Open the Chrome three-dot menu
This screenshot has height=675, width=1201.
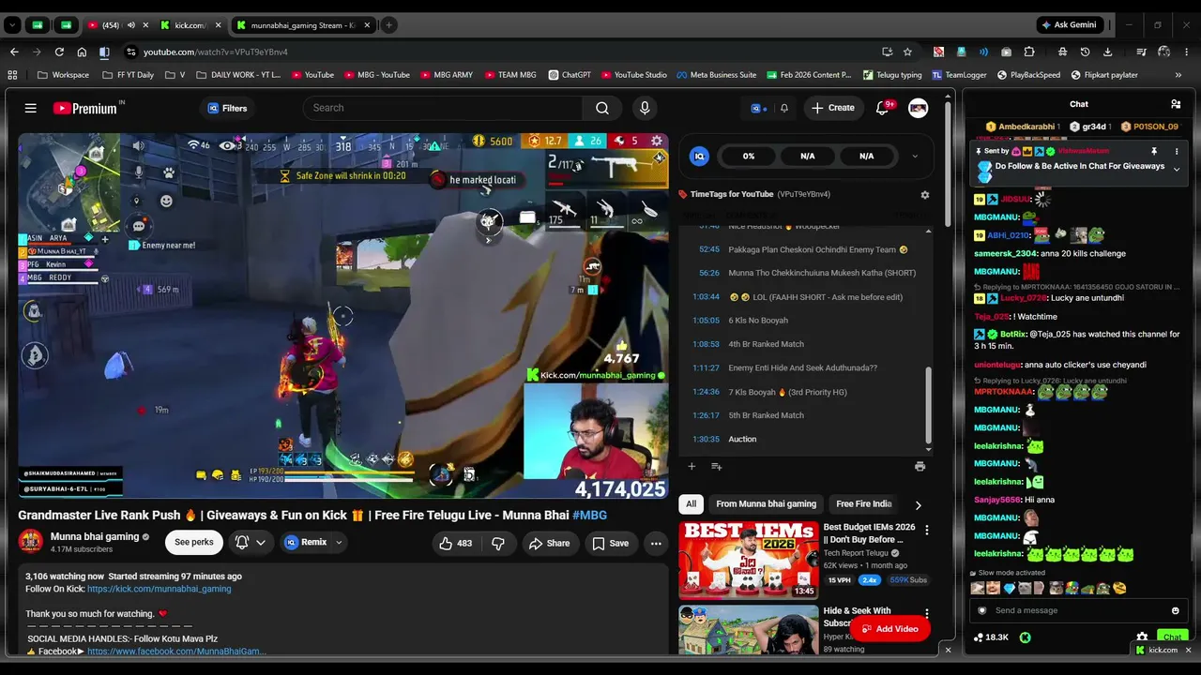pos(1188,52)
